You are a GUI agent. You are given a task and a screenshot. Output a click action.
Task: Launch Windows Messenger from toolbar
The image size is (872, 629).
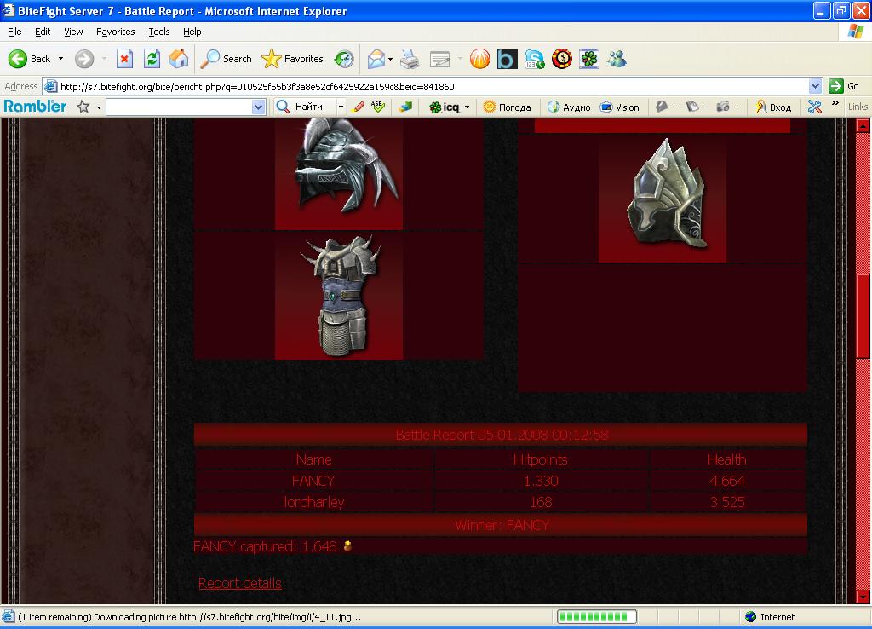coord(617,59)
